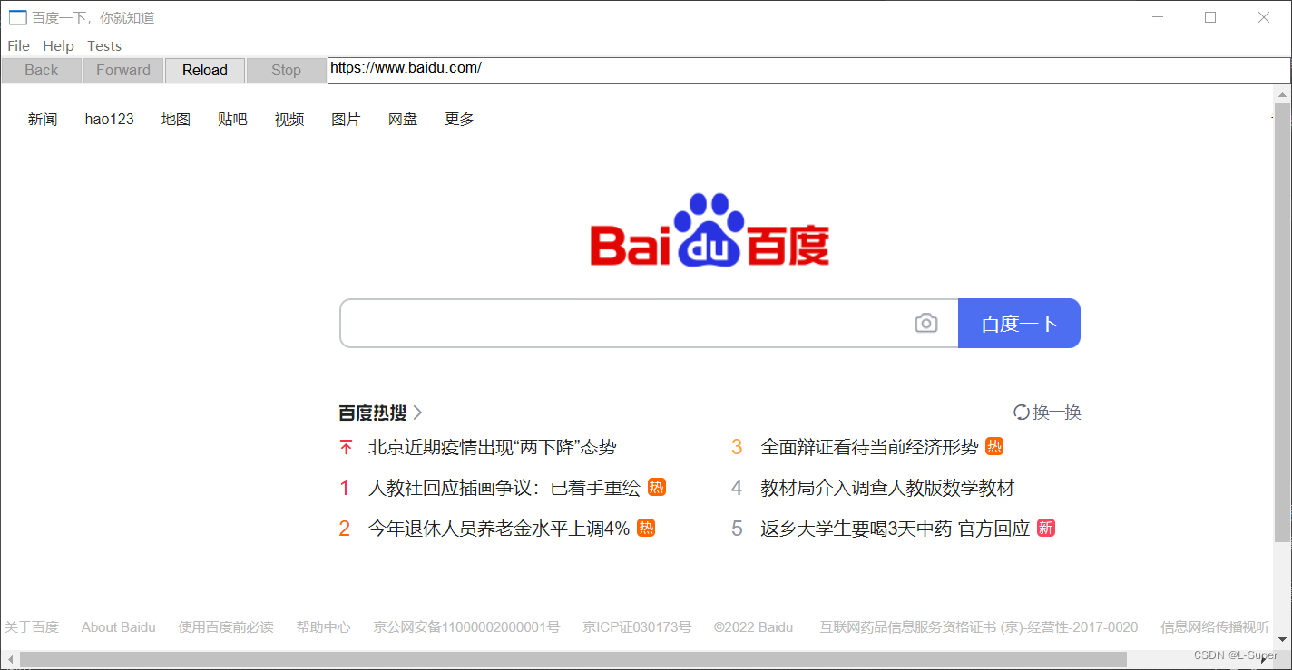Open 今年退休人员养老金水平上调4%
This screenshot has width=1292, height=670.
(x=498, y=528)
